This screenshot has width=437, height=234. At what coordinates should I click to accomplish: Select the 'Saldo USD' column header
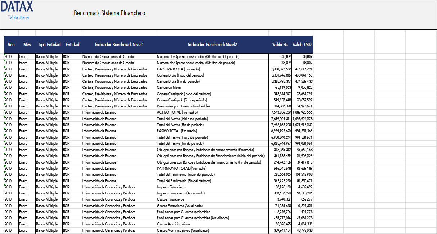tap(302, 45)
